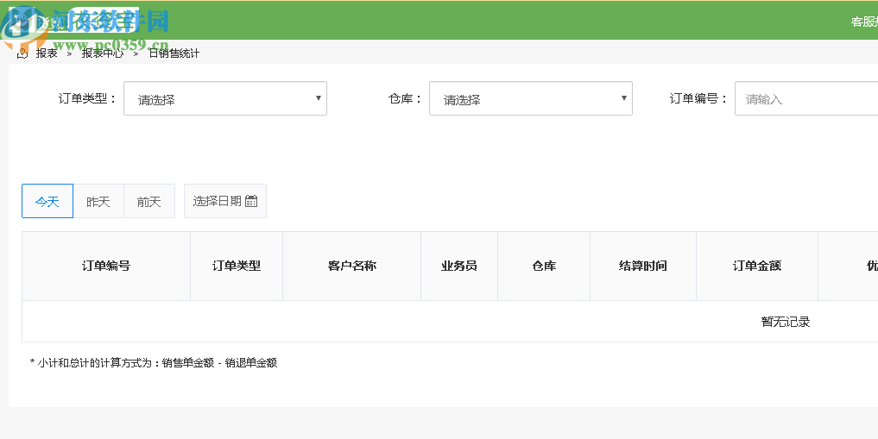Click the 报表中心 breadcrumb link
Image resolution: width=878 pixels, height=439 pixels.
103,53
